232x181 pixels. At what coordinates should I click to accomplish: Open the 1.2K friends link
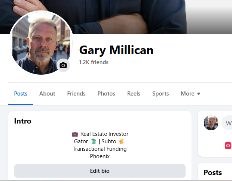pos(94,62)
